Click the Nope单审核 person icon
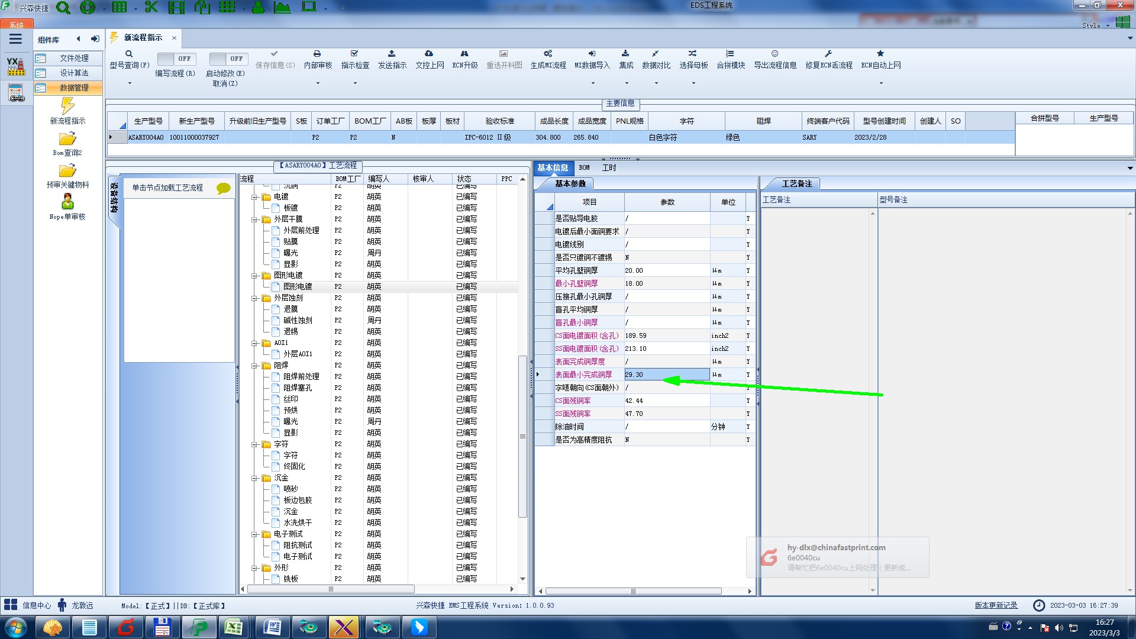 click(x=67, y=202)
